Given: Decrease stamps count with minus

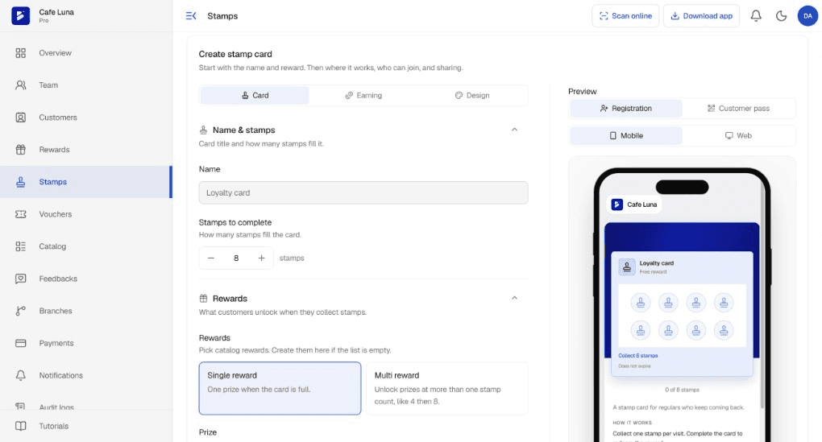Looking at the screenshot, I should coord(211,258).
